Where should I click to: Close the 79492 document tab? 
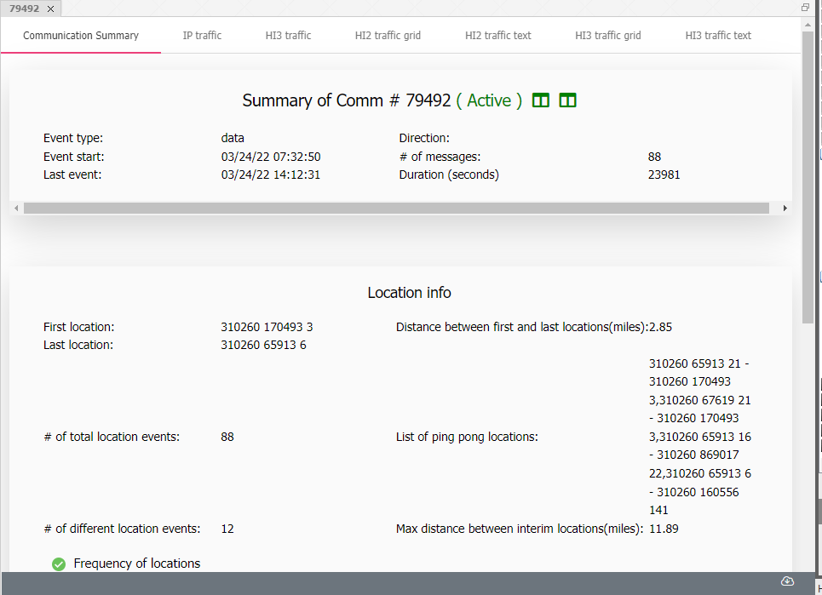[x=50, y=9]
